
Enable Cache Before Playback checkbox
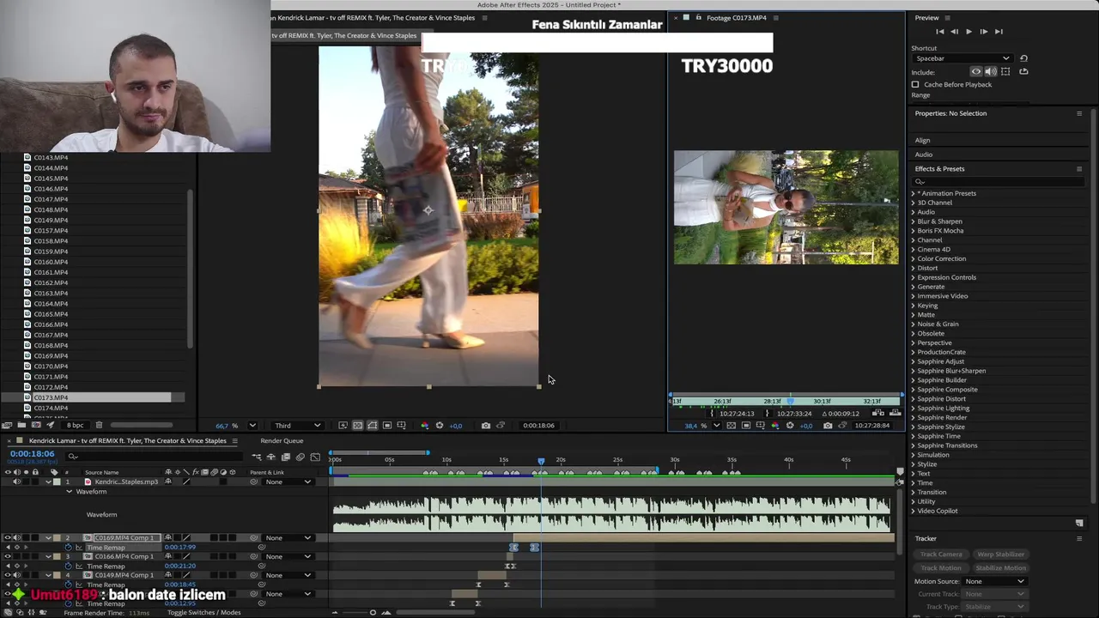click(x=915, y=85)
